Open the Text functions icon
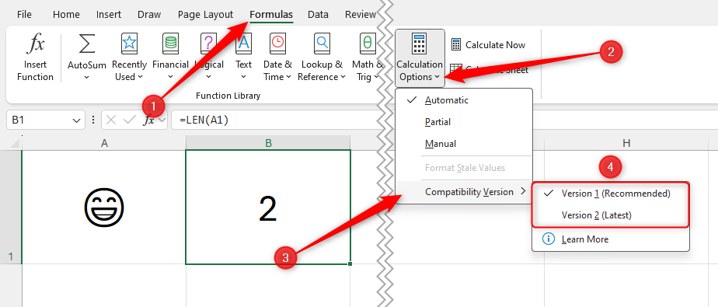 coord(244,44)
